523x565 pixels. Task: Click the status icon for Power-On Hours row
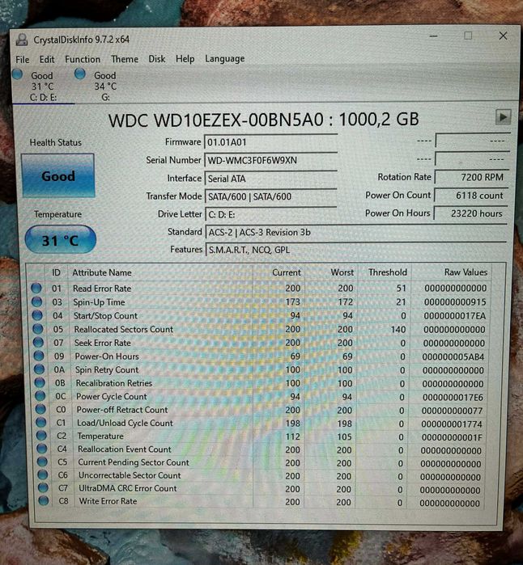pyautogui.click(x=39, y=356)
